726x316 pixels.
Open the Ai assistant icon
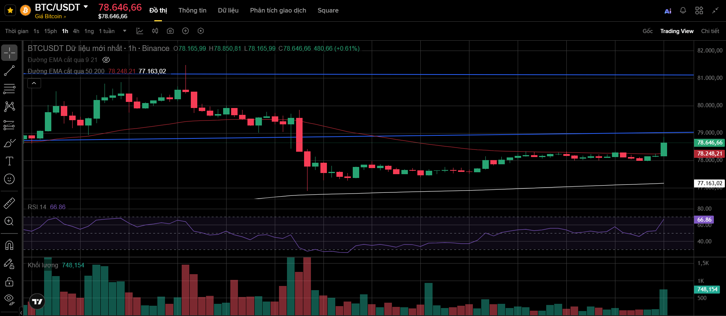pos(668,11)
